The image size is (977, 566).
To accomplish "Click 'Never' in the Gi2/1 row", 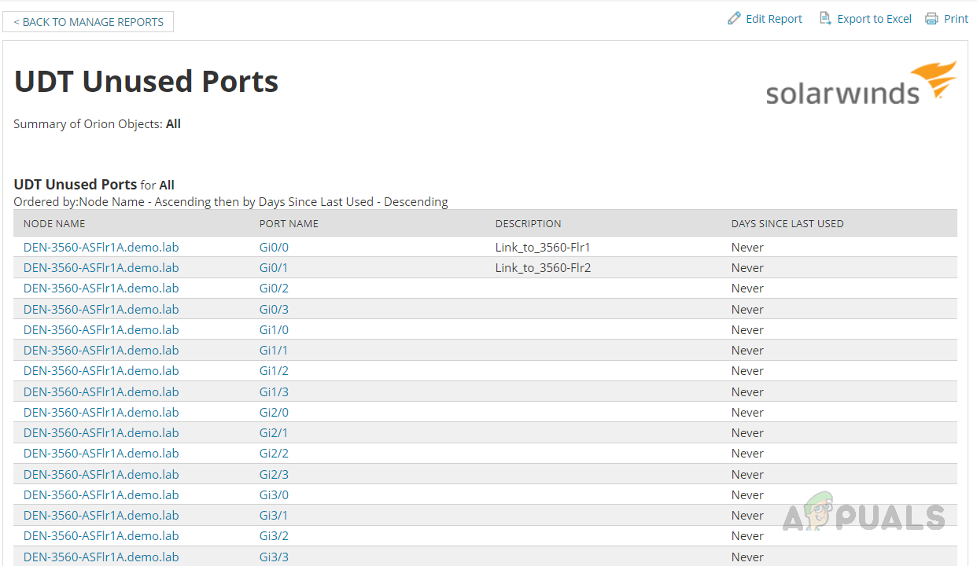I will tap(747, 432).
